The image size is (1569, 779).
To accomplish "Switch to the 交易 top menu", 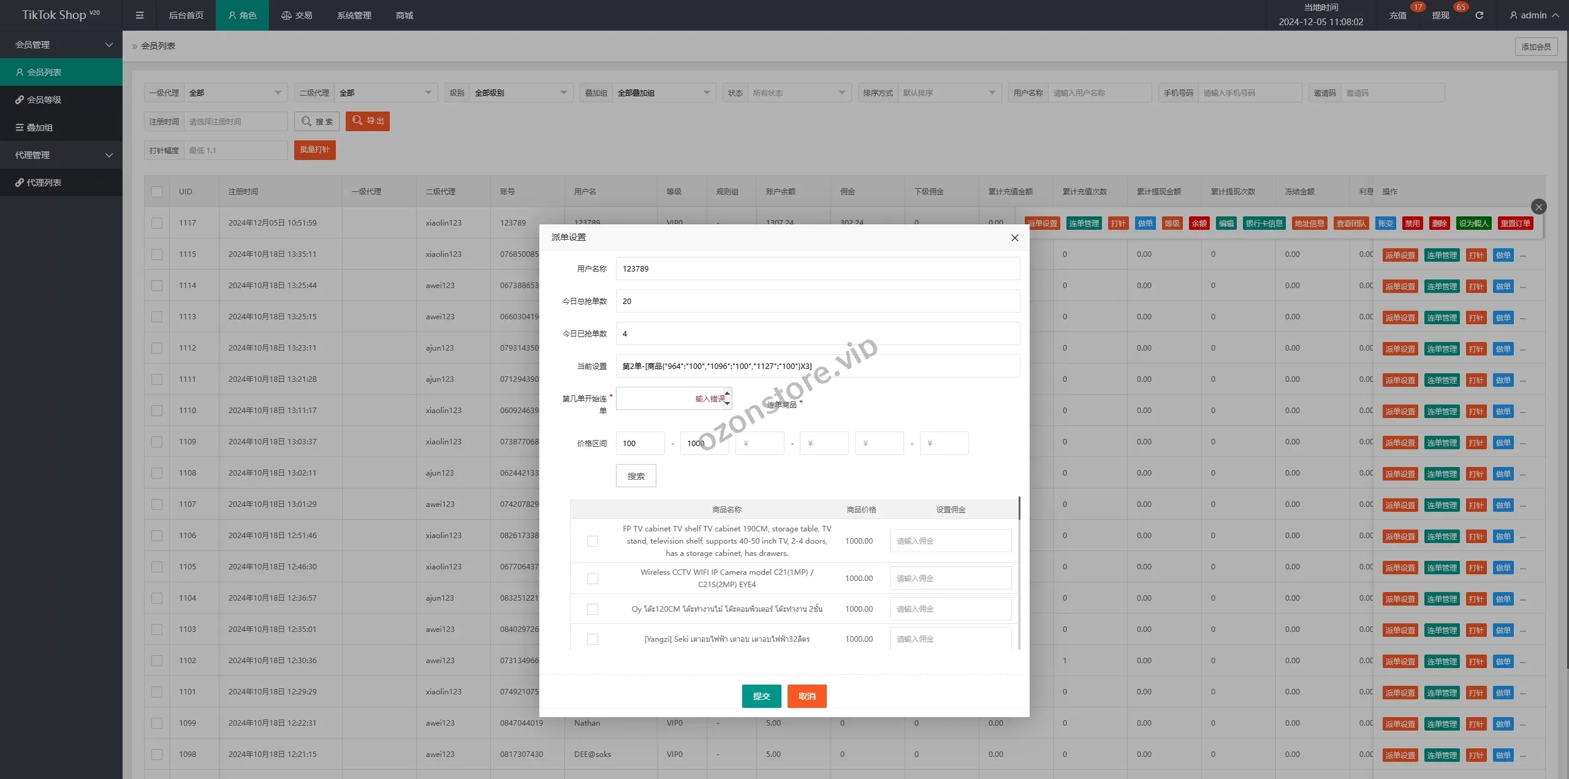I will (x=297, y=15).
